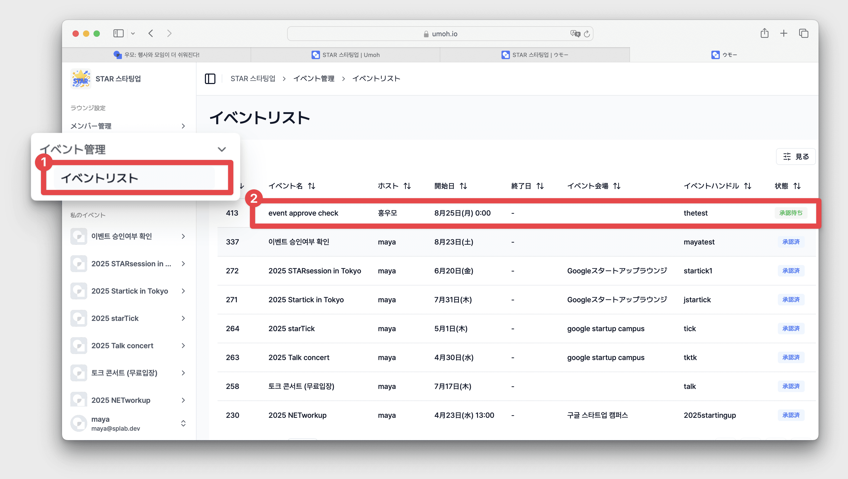Open イベント管理 breadcrumb link
Image resolution: width=848 pixels, height=479 pixels.
(x=313, y=79)
